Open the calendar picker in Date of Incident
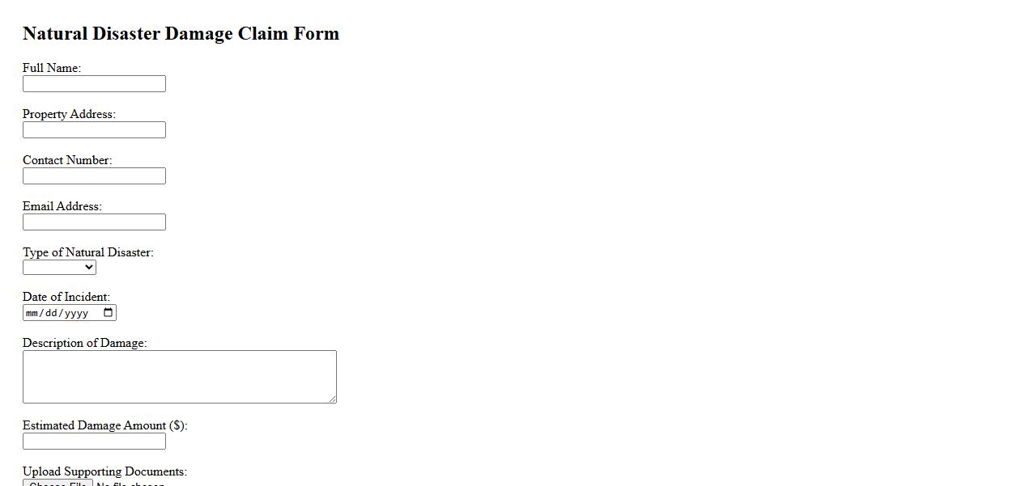1035x486 pixels. [109, 313]
